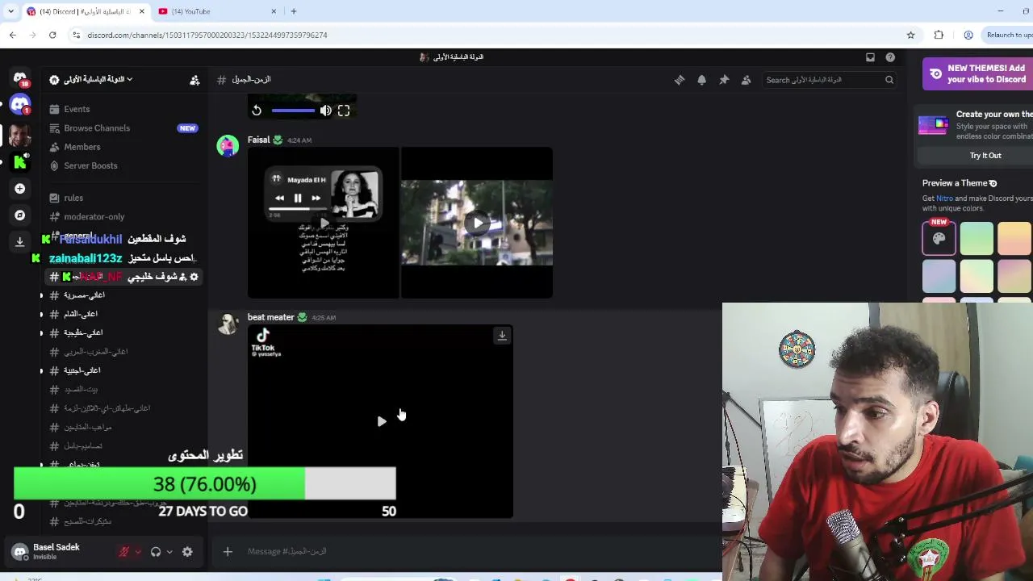Open User Settings gear icon
The image size is (1033, 581).
click(x=187, y=552)
